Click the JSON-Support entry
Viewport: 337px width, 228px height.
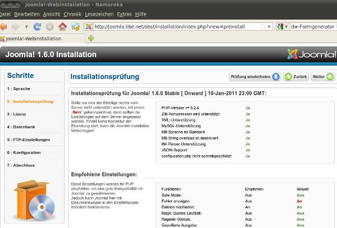click(x=174, y=150)
